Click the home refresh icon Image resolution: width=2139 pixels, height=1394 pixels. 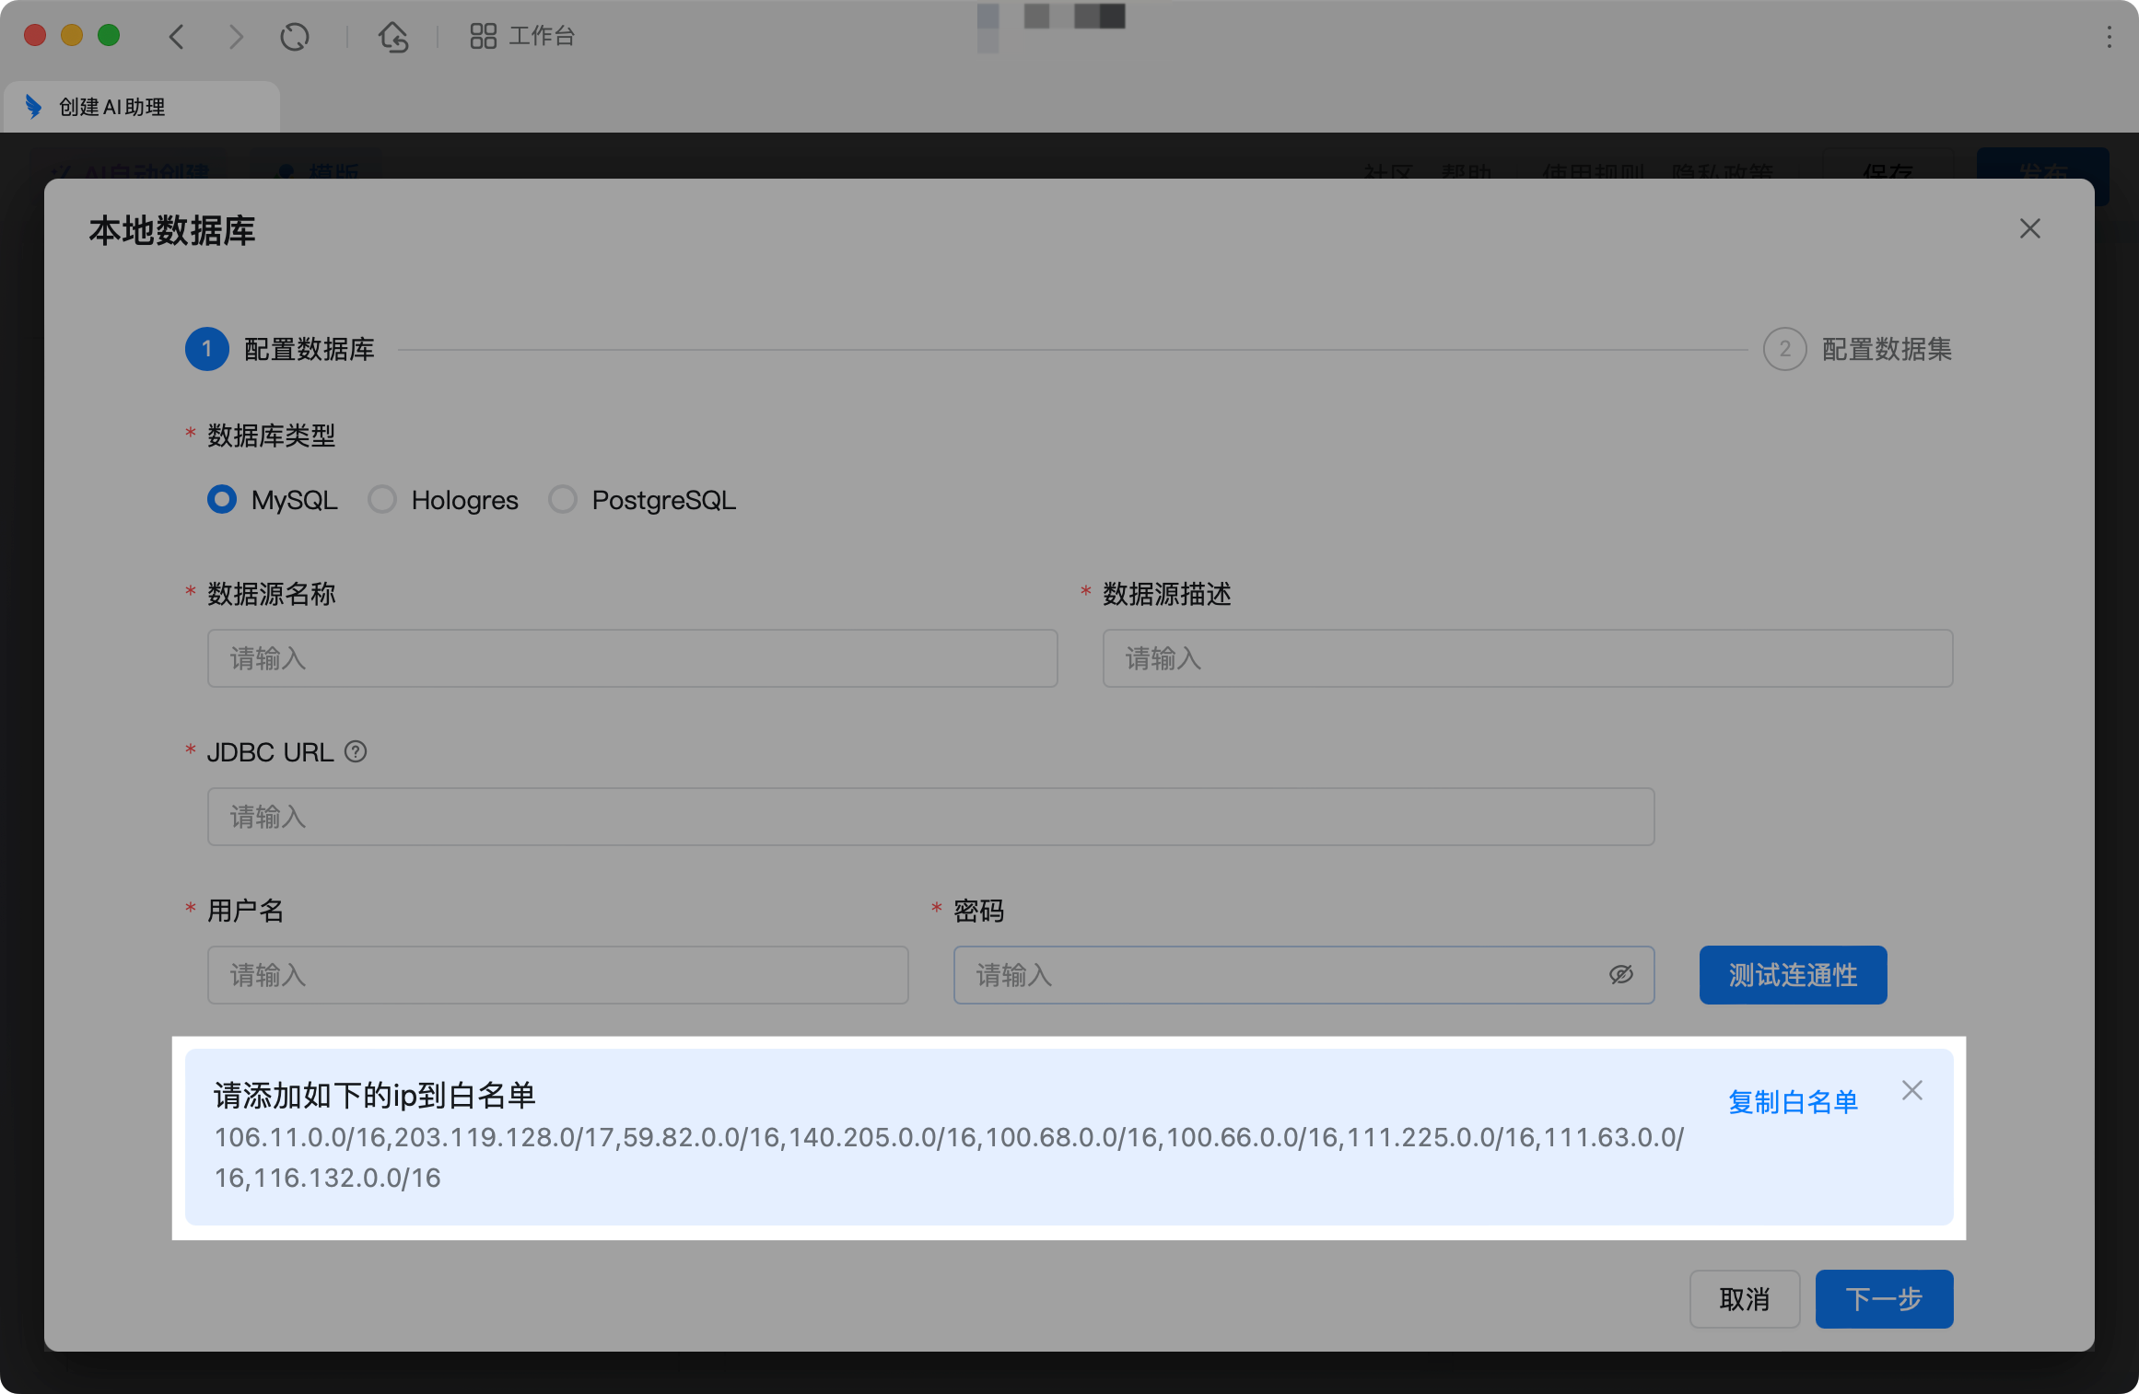[x=393, y=37]
